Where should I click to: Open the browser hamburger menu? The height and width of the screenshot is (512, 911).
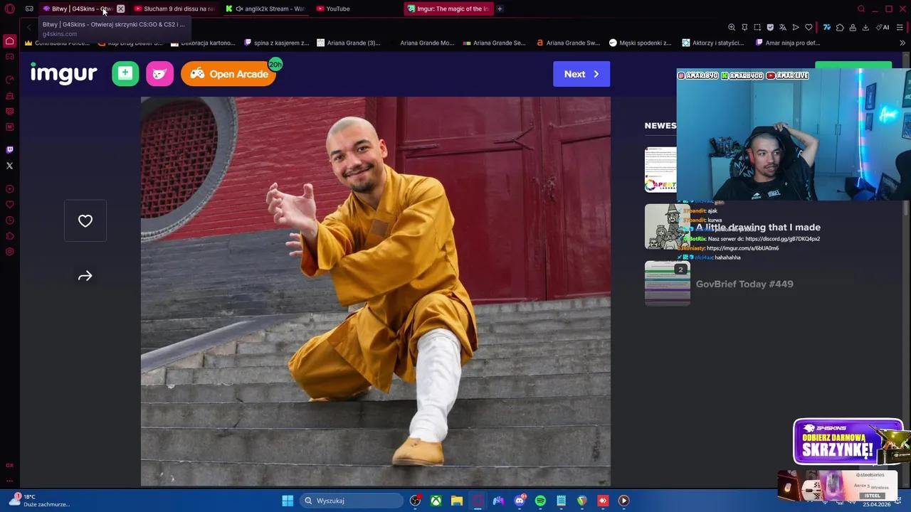[900, 27]
